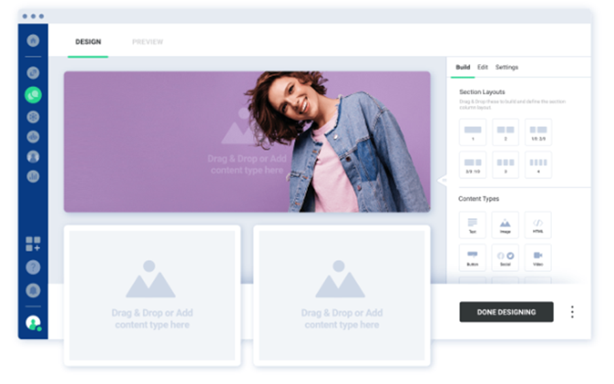Image resolution: width=614 pixels, height=384 pixels.
Task: Open the Settings tab in the right panel
Action: (x=508, y=67)
